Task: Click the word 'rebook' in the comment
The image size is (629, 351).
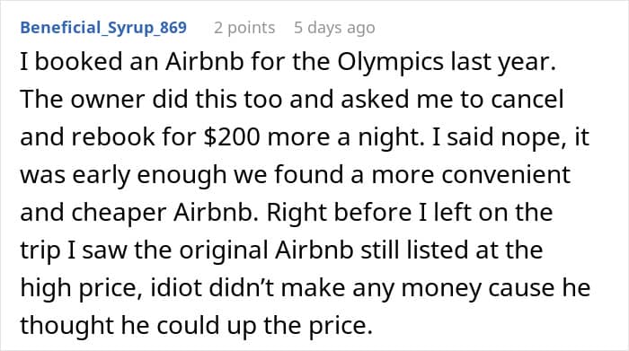Action: click(113, 136)
